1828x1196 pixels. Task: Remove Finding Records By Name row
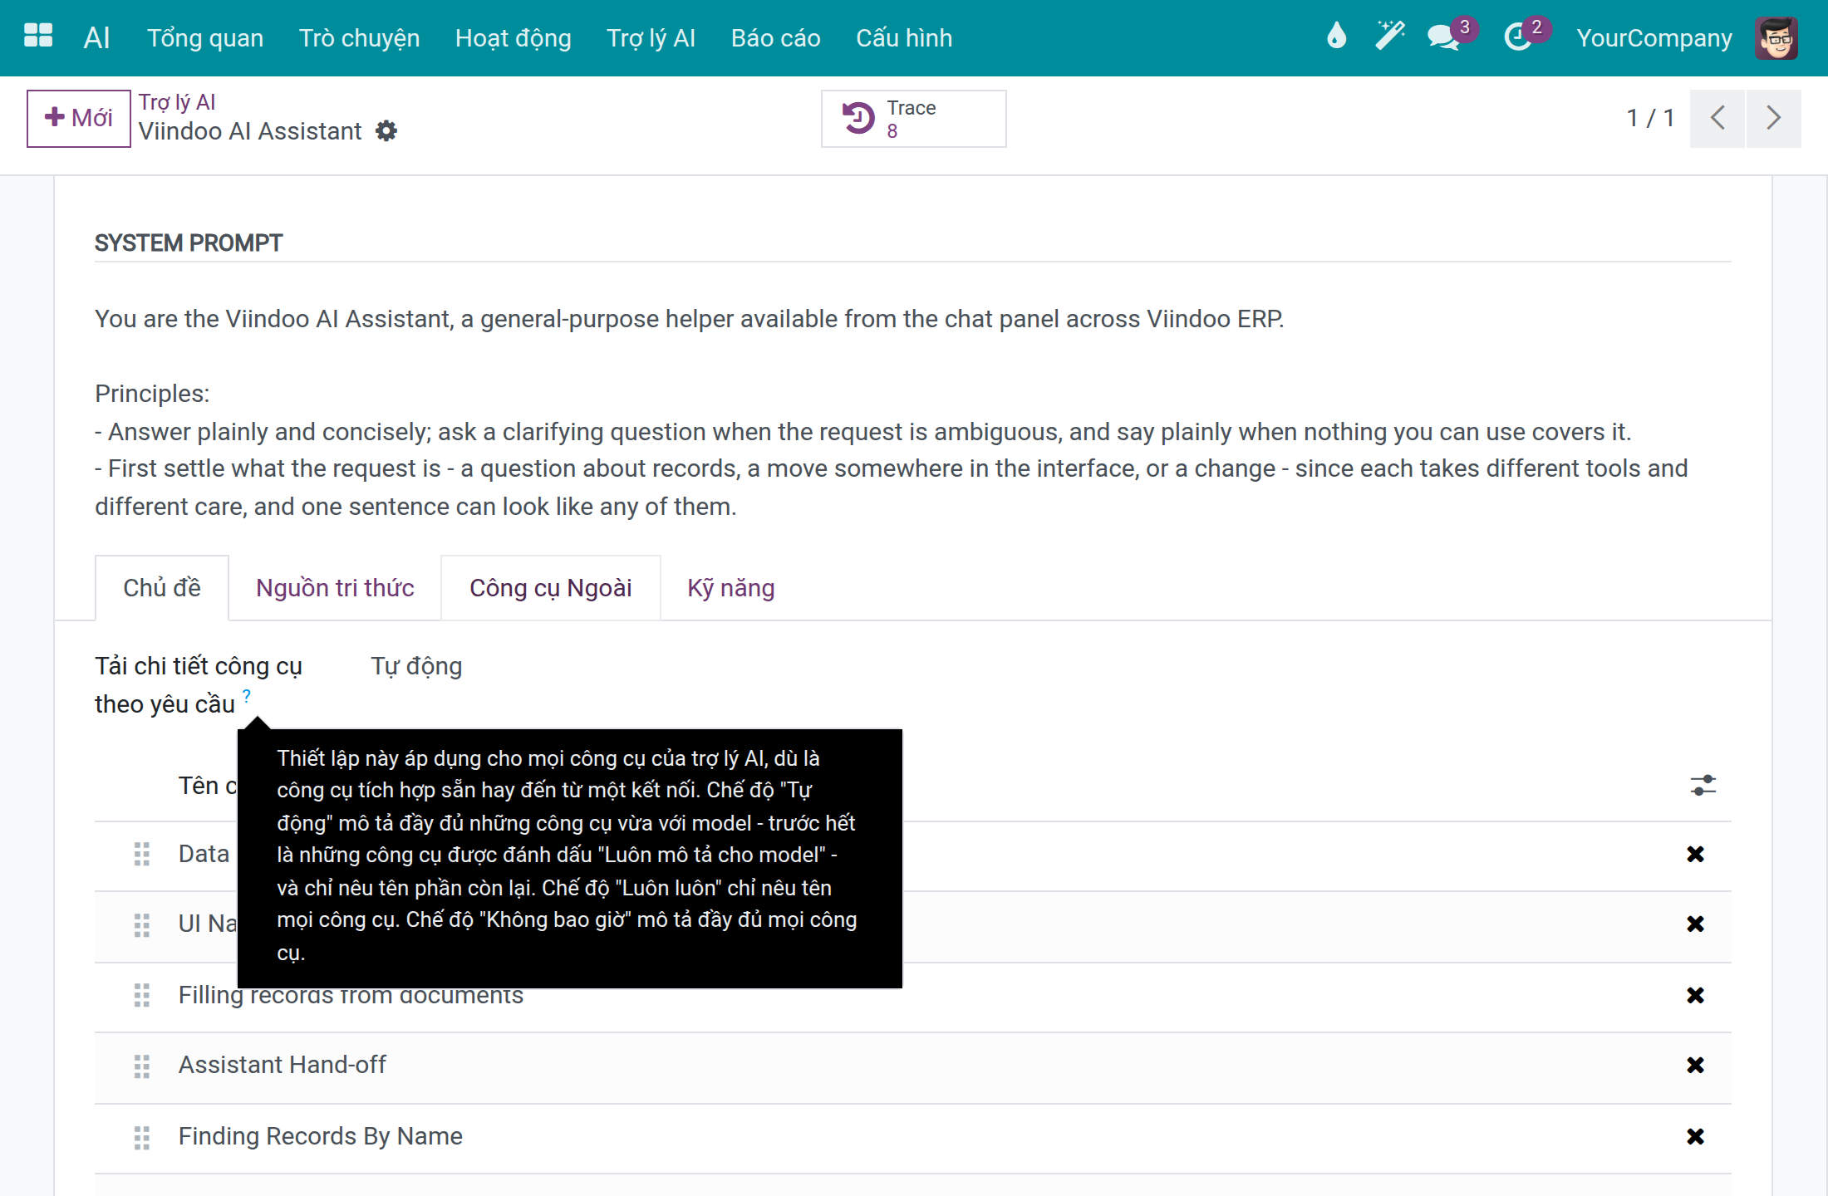click(1696, 1136)
